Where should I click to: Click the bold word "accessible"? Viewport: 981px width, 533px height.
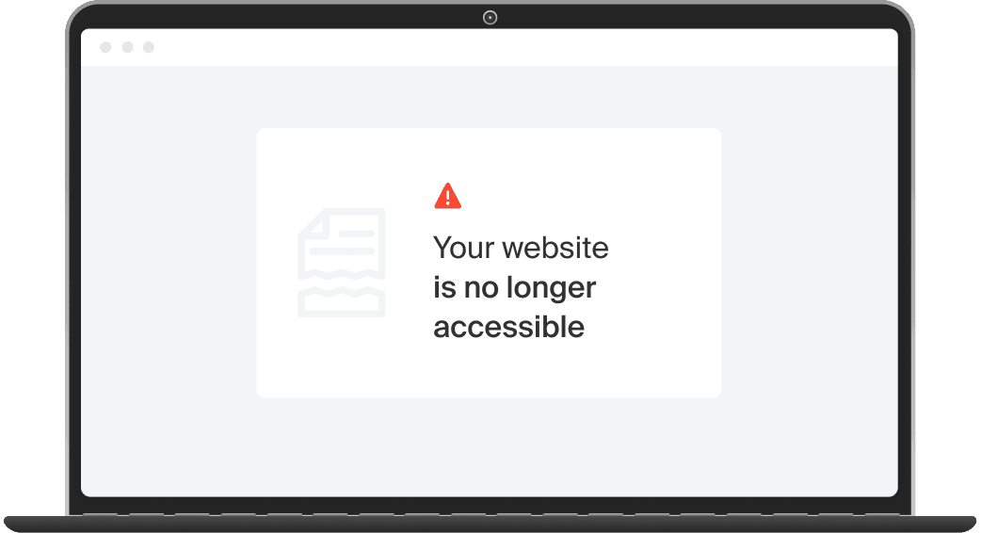pyautogui.click(x=508, y=327)
